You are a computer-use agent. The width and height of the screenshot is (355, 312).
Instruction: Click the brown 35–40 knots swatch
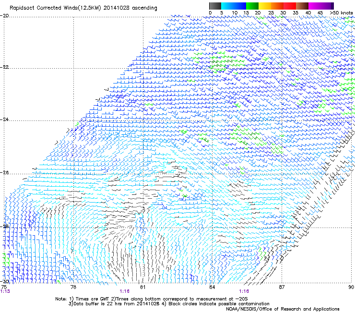302,6
